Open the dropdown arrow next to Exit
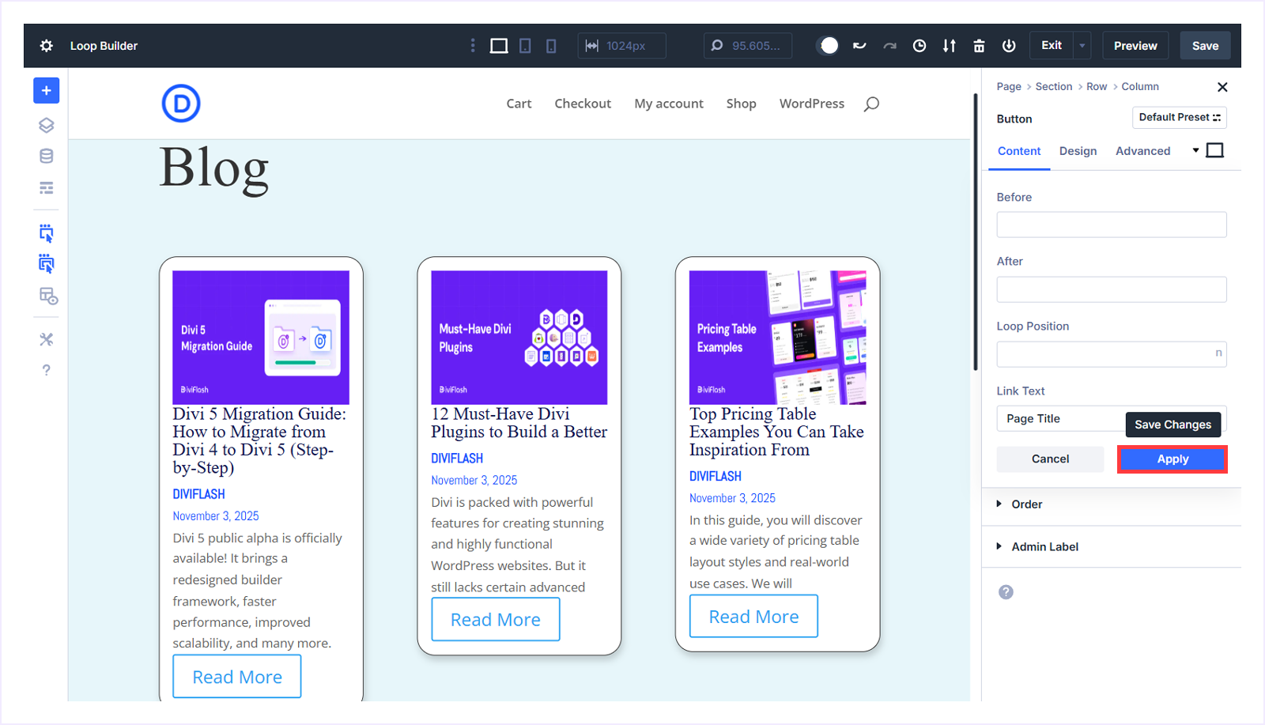Viewport: 1265px width, 725px height. (x=1082, y=46)
